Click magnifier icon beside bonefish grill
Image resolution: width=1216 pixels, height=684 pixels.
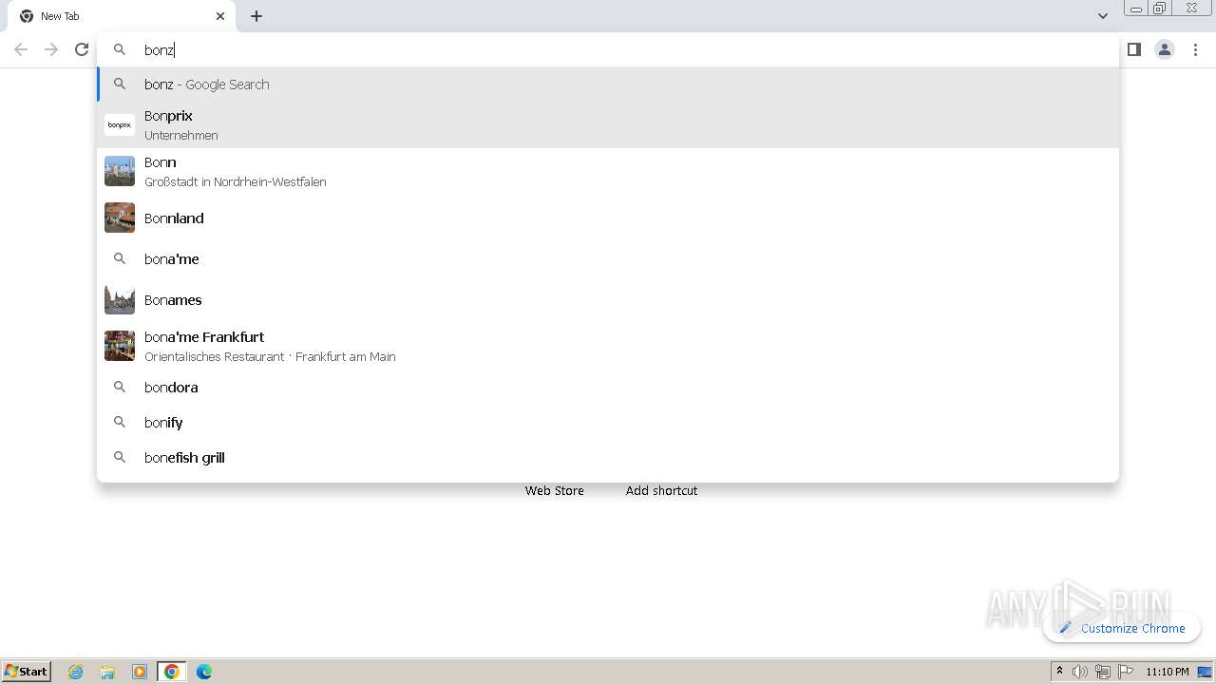click(120, 457)
